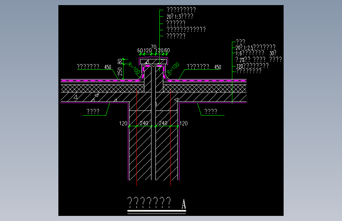The width and height of the screenshot is (342, 221).
Task: Click the "20? 1:2.5???????" layer note
Action: pyautogui.click(x=255, y=48)
